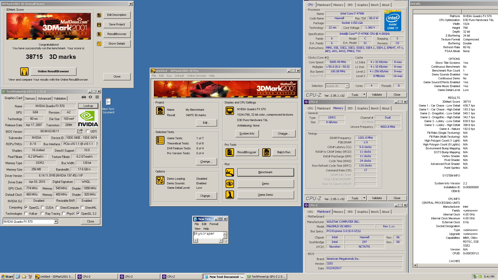Click TechPowerUp GPU-Z taskbar button
The image size is (498, 280).
(266, 277)
